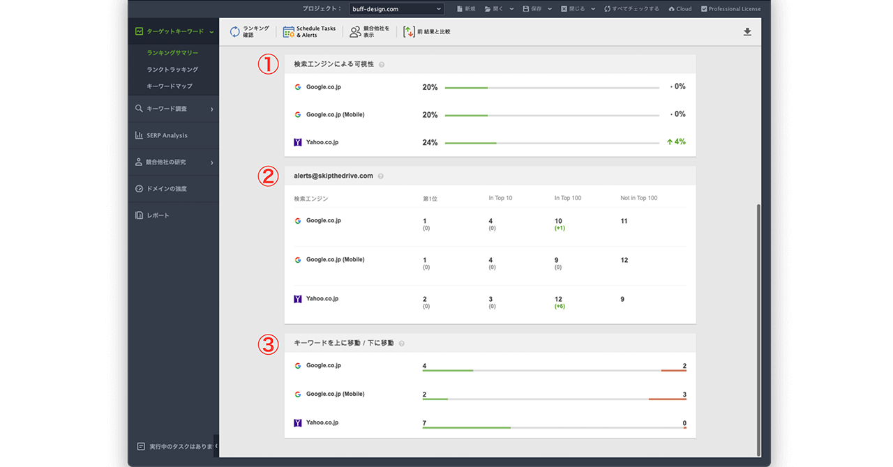
Task: Click the 前 結果と比較 compare icon
Action: [410, 32]
